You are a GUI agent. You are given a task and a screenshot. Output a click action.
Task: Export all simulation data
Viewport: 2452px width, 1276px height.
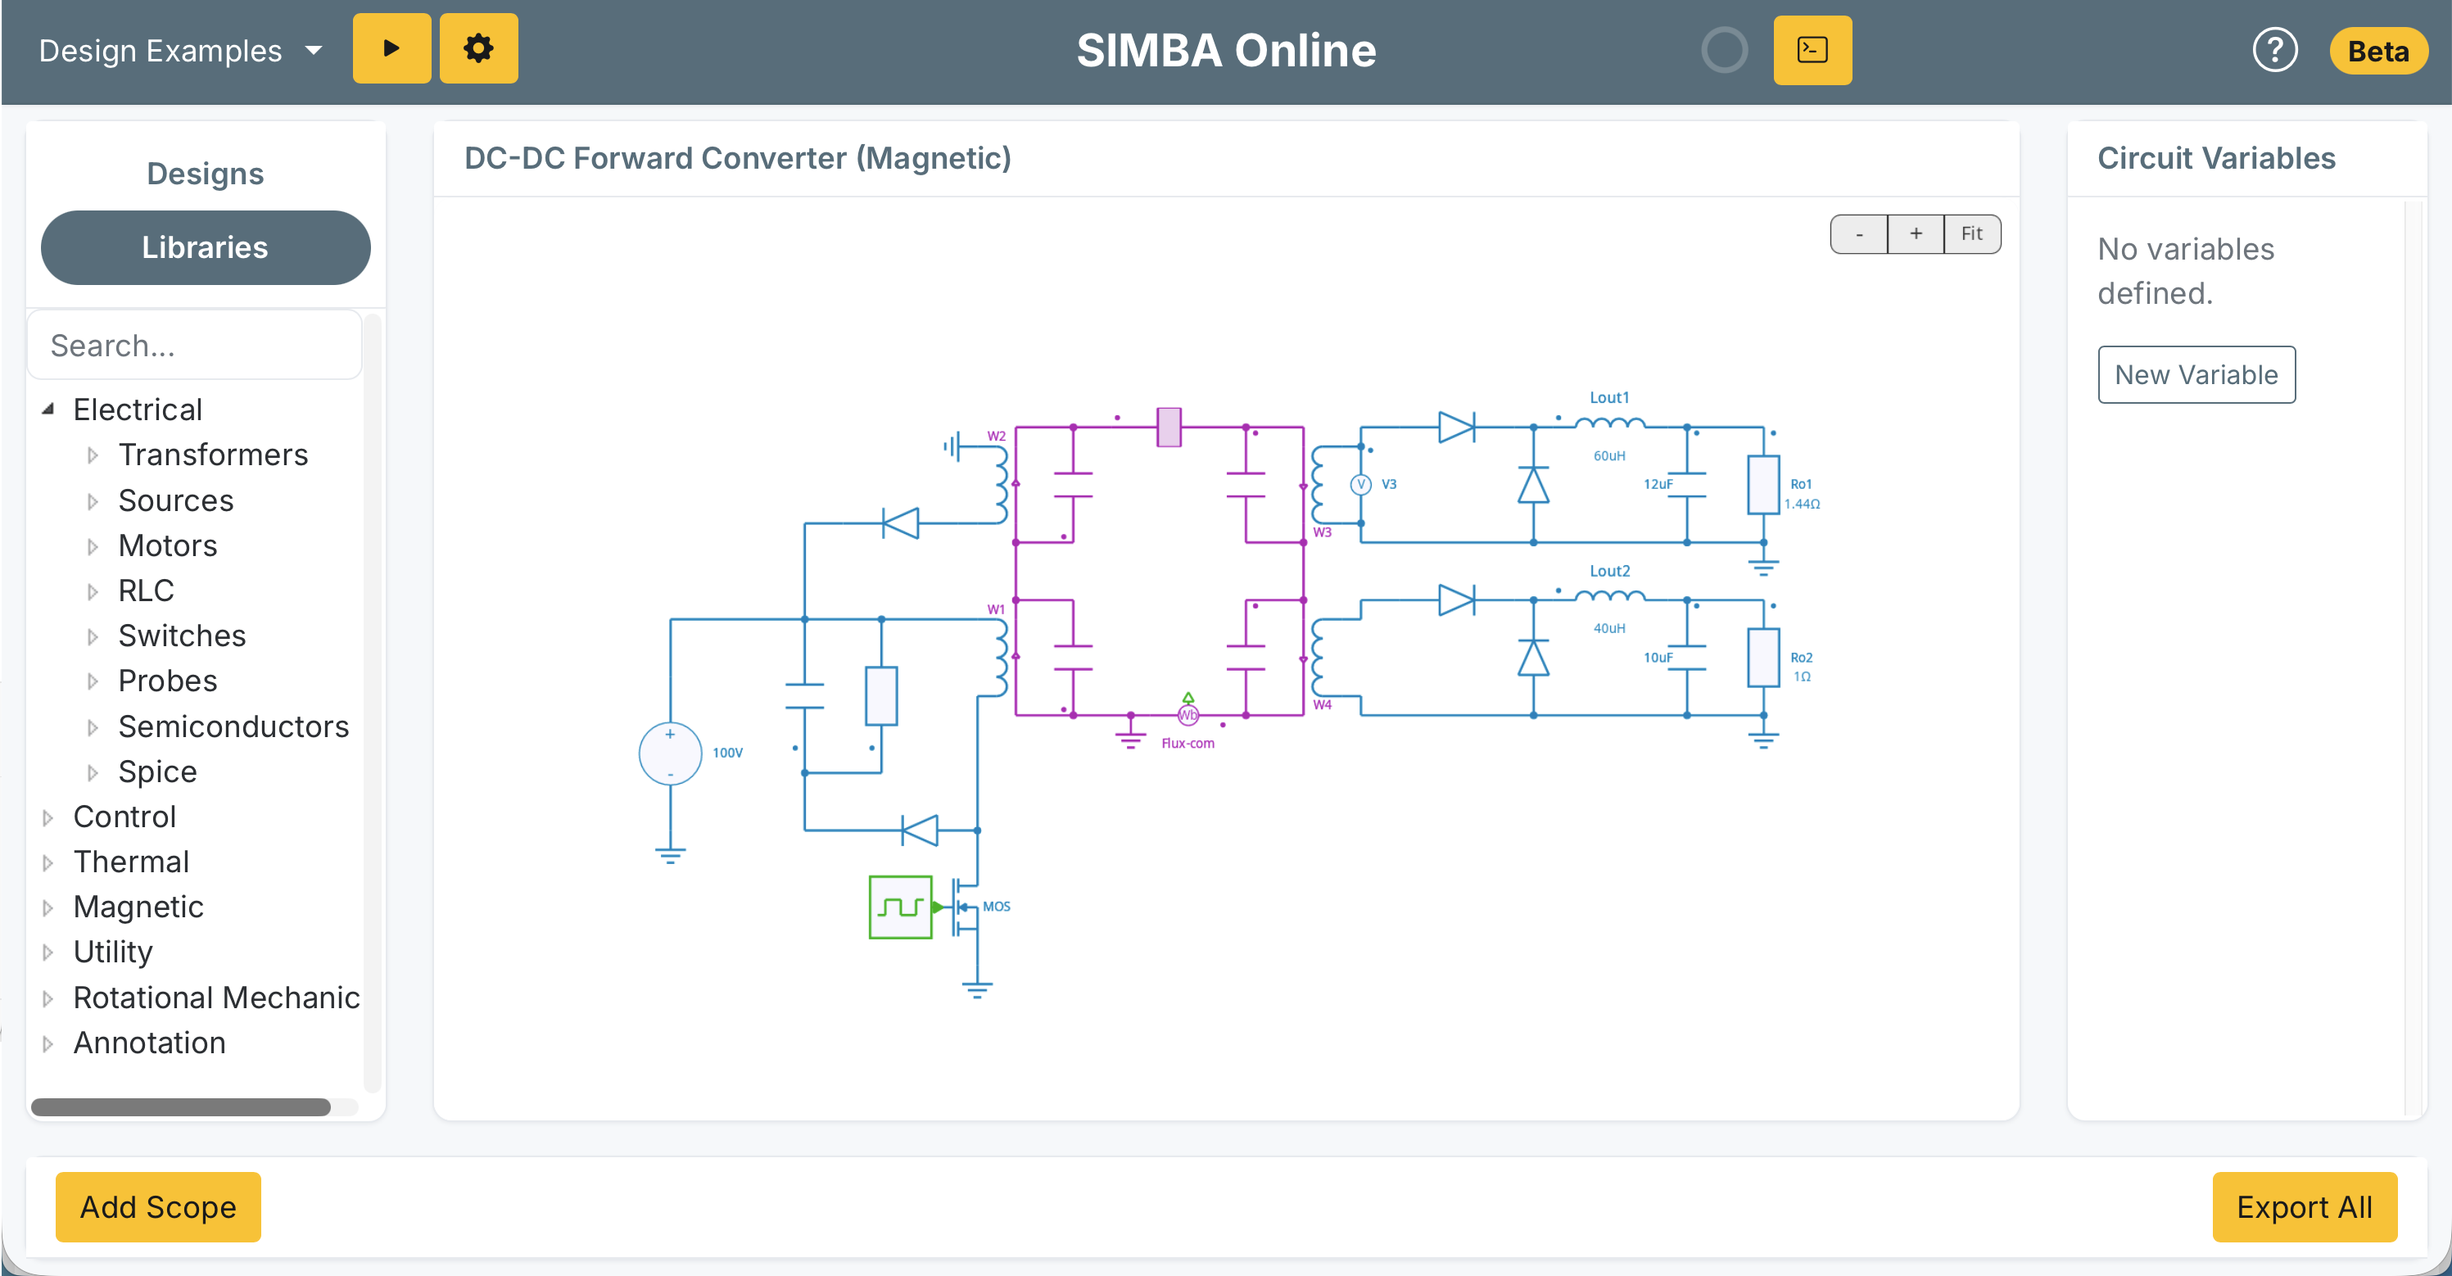tap(2305, 1207)
